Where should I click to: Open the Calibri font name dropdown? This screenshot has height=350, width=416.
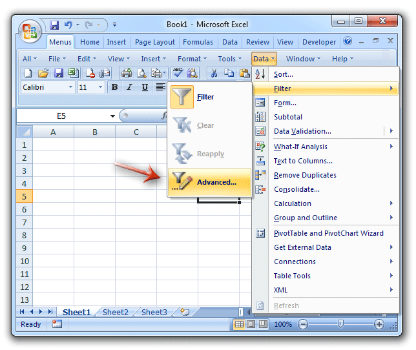point(70,87)
